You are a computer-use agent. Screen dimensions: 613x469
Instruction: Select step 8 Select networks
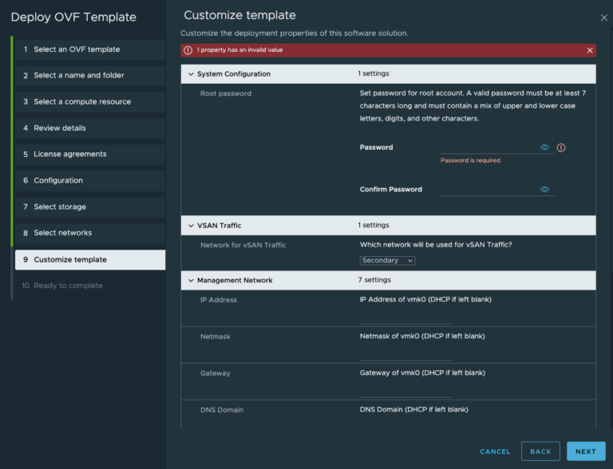point(89,233)
